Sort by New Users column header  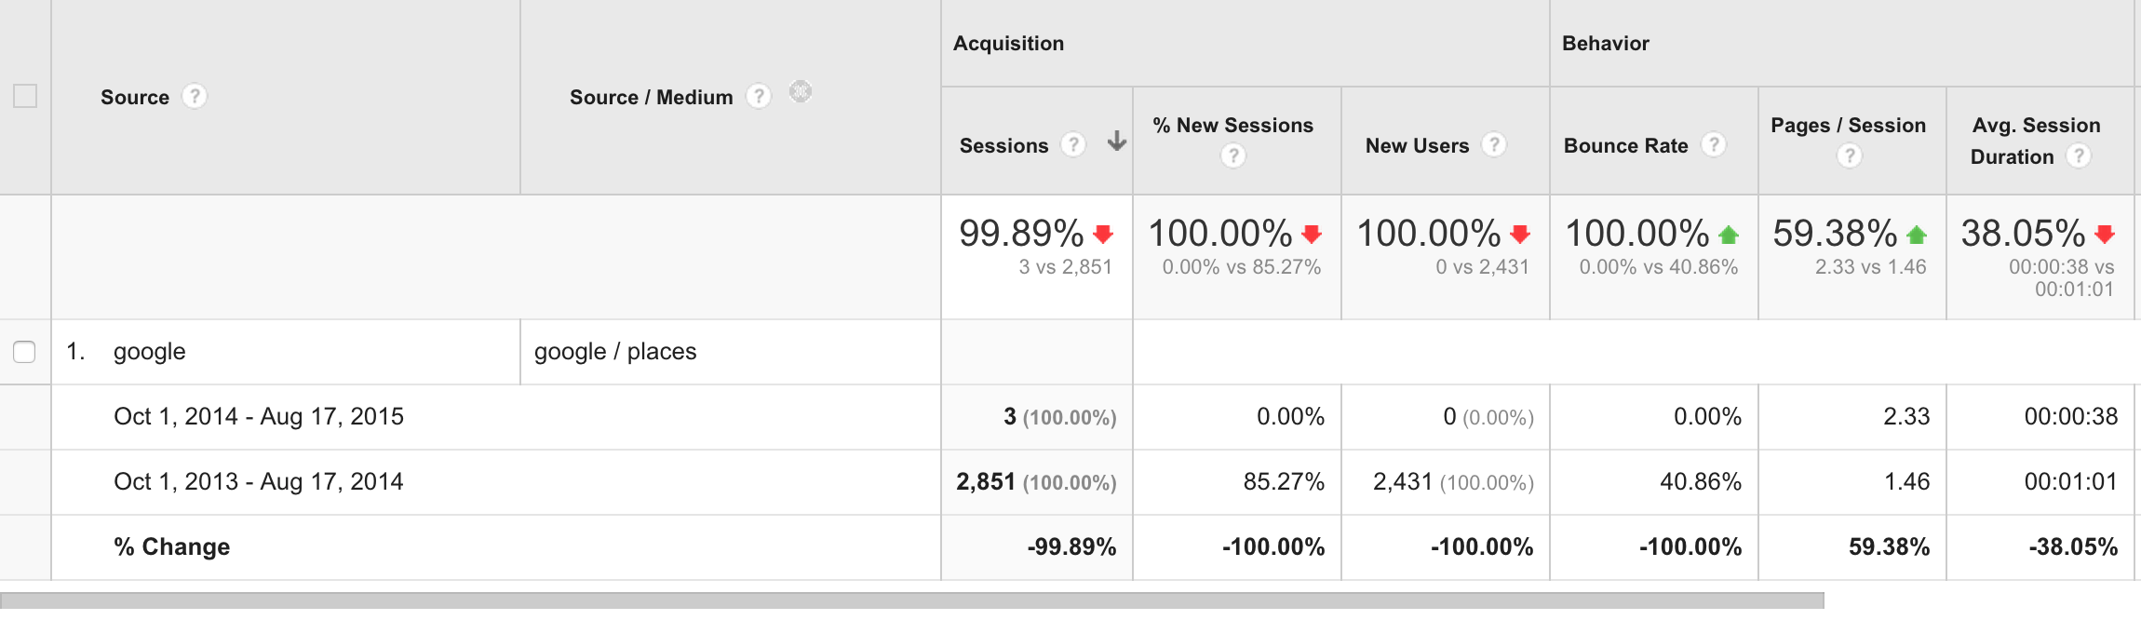tap(1417, 146)
